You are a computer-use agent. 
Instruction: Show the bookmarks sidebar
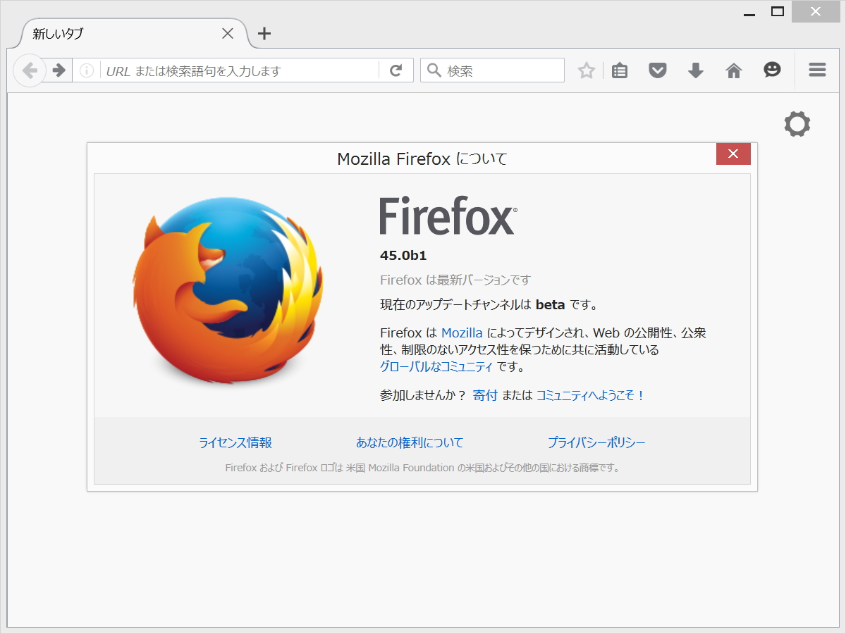[619, 70]
